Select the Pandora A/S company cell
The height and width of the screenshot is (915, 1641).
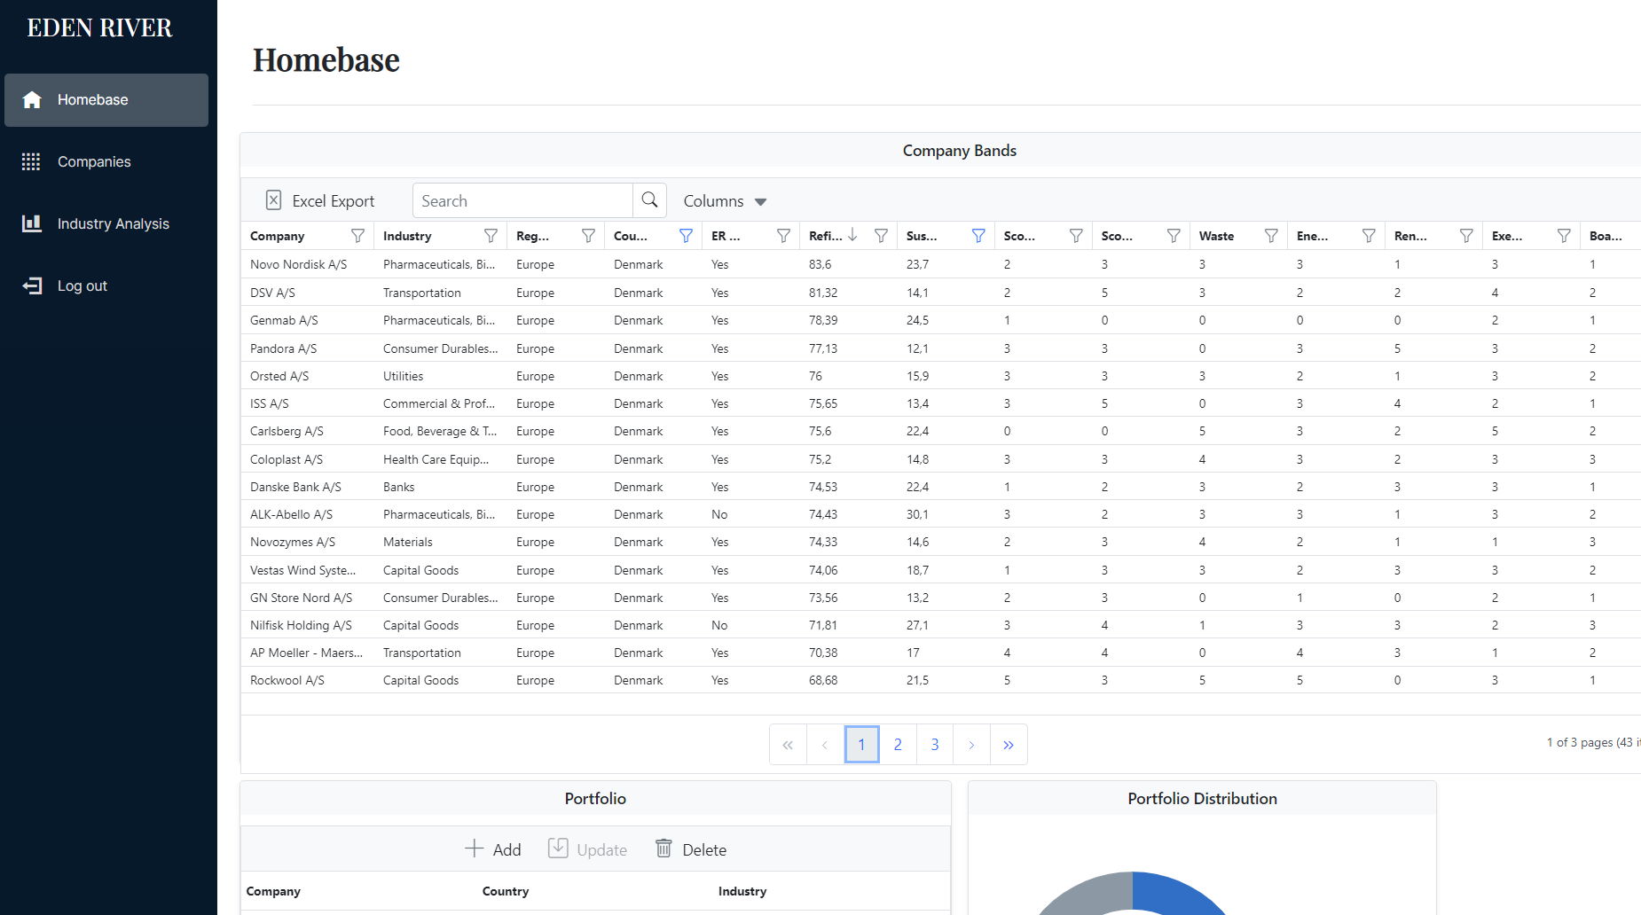(308, 348)
